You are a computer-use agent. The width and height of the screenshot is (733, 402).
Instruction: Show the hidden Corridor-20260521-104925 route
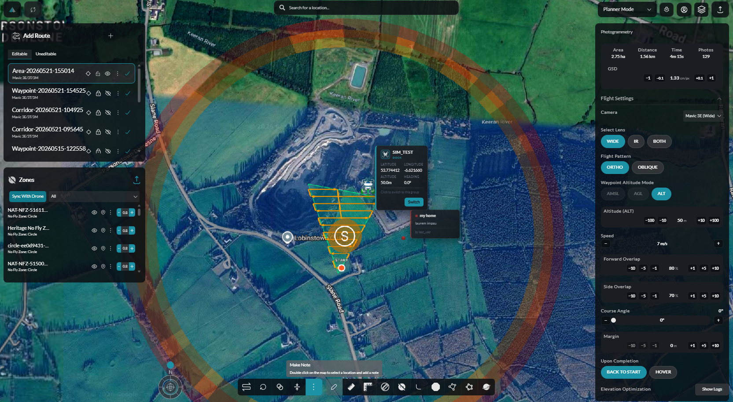pos(108,112)
